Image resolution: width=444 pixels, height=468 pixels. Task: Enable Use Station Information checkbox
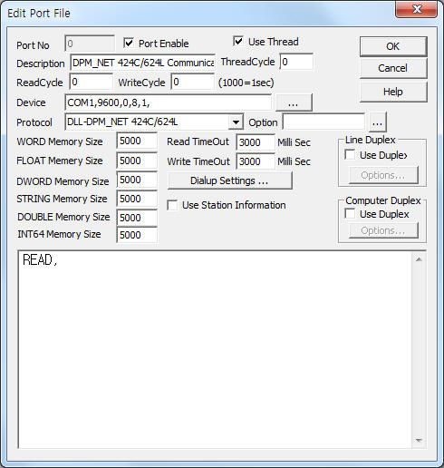[x=172, y=205]
